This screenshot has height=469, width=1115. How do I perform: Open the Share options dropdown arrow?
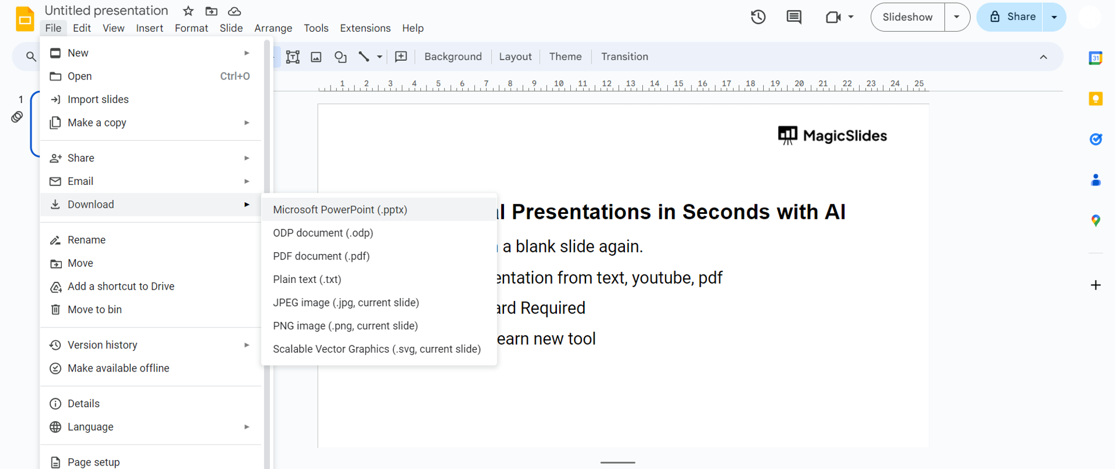point(1054,17)
